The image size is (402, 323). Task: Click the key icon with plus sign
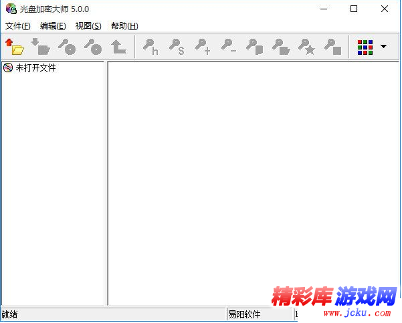click(x=203, y=47)
